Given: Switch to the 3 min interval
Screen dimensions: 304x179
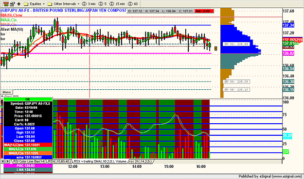Looking at the screenshot, I should 89,4.
